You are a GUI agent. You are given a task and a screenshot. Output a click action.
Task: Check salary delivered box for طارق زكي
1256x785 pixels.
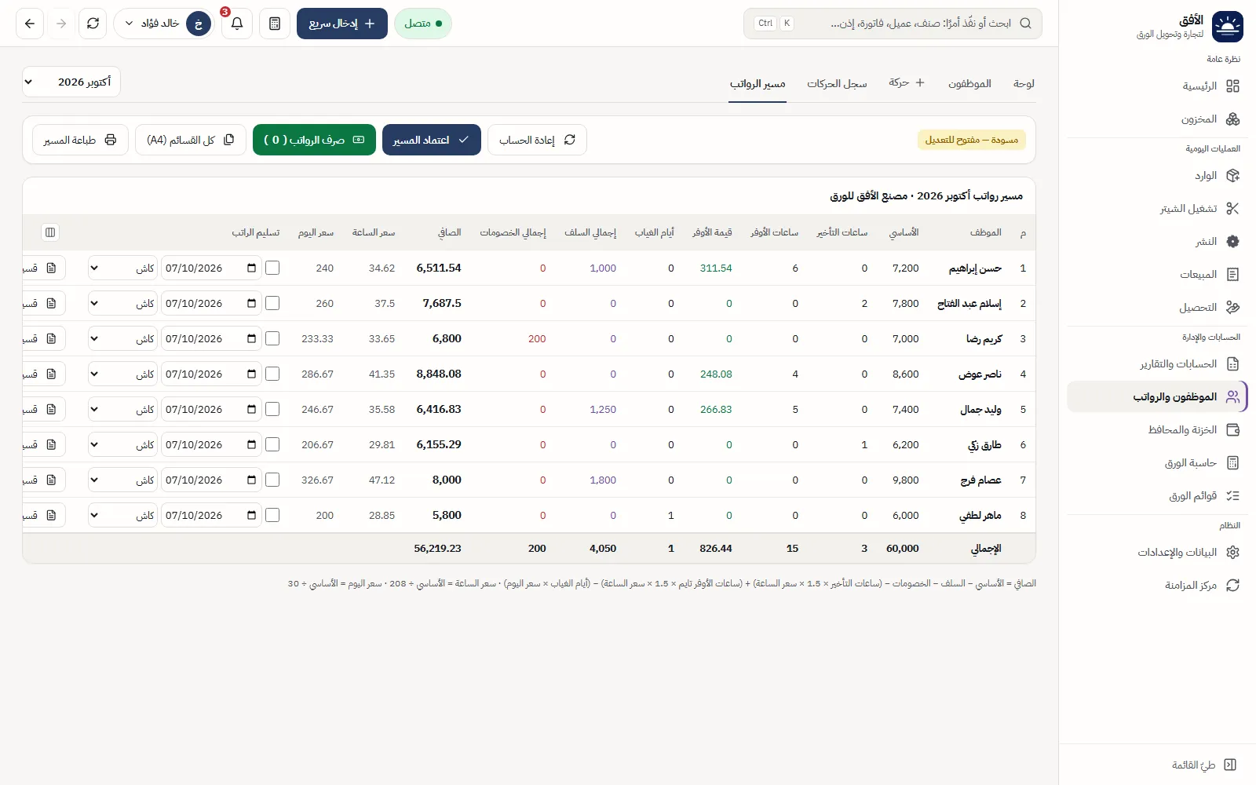point(272,444)
